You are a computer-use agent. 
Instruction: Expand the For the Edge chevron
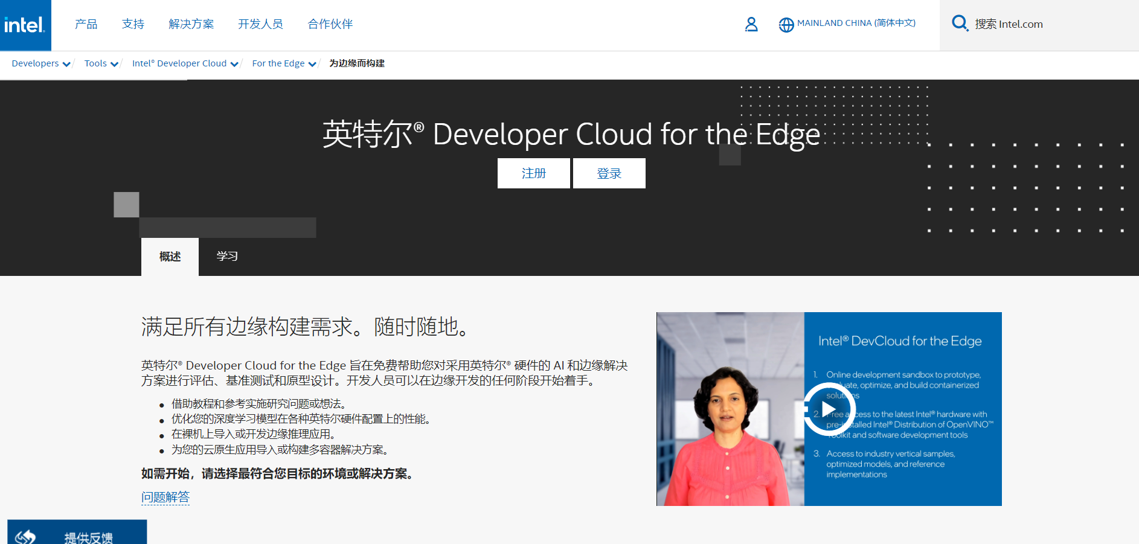pyautogui.click(x=312, y=64)
